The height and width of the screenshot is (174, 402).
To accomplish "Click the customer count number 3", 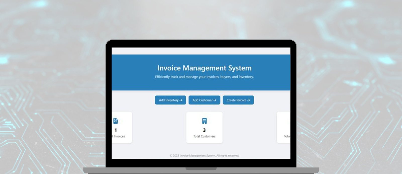I will (x=204, y=130).
